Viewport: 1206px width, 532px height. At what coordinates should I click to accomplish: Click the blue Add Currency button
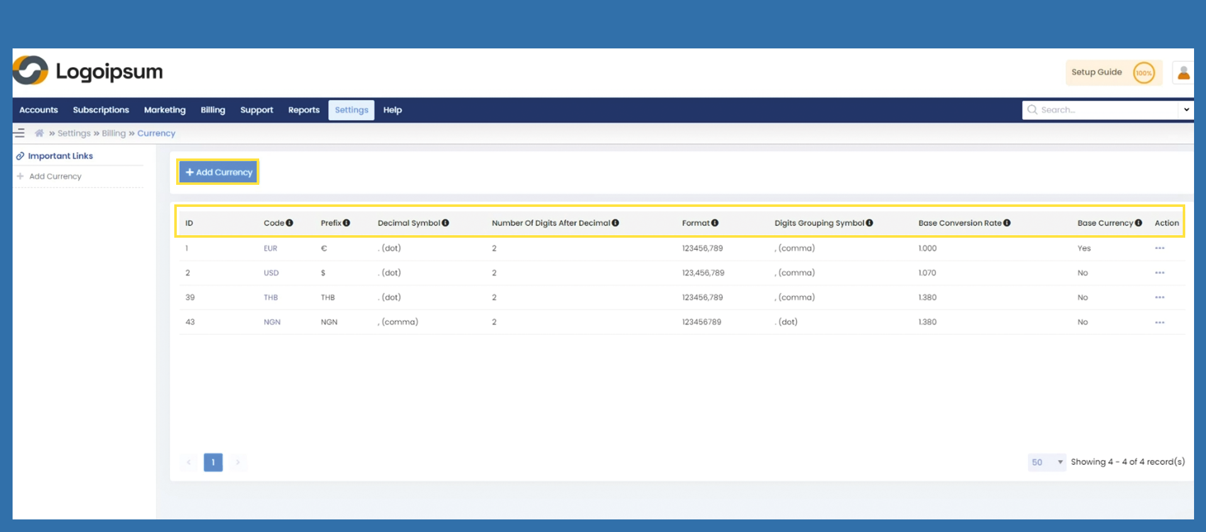coord(218,172)
